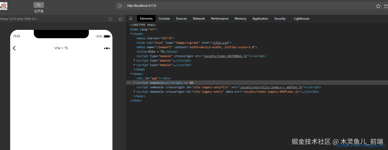Click the cloud development icon button

(x=39, y=5)
